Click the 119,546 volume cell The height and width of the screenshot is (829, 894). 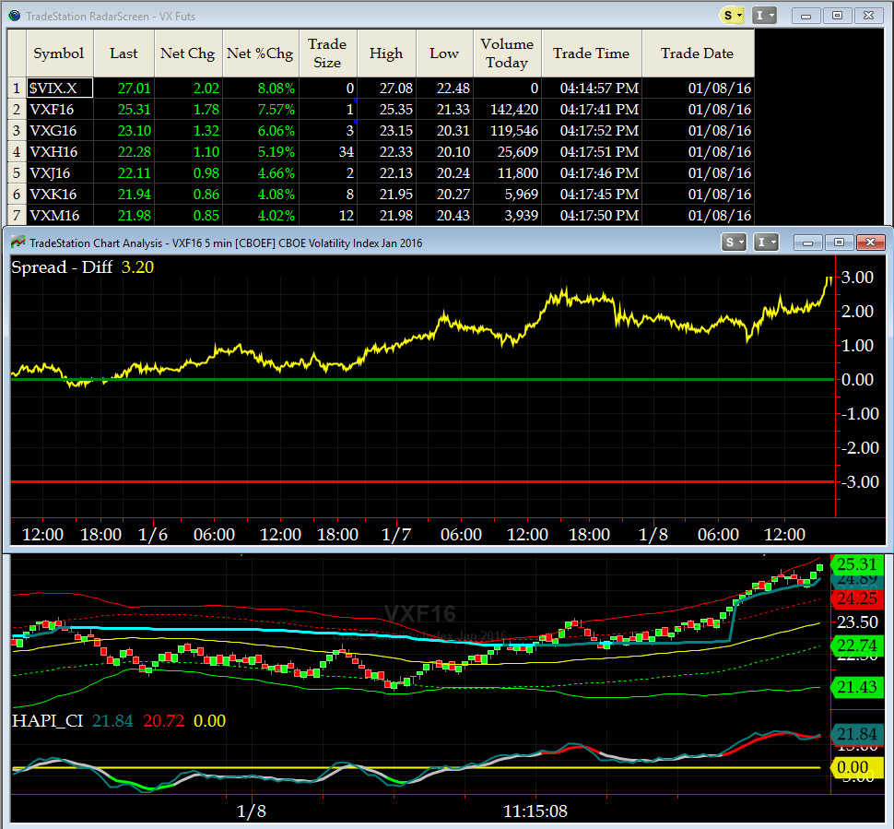coord(507,130)
